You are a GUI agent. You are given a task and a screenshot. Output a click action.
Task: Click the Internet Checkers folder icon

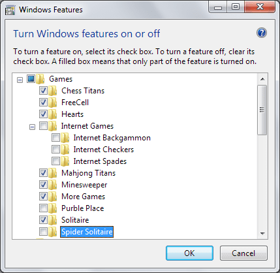point(65,150)
